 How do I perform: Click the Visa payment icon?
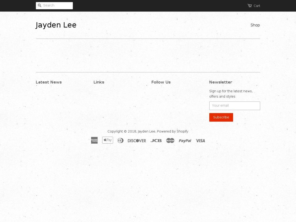click(200, 141)
